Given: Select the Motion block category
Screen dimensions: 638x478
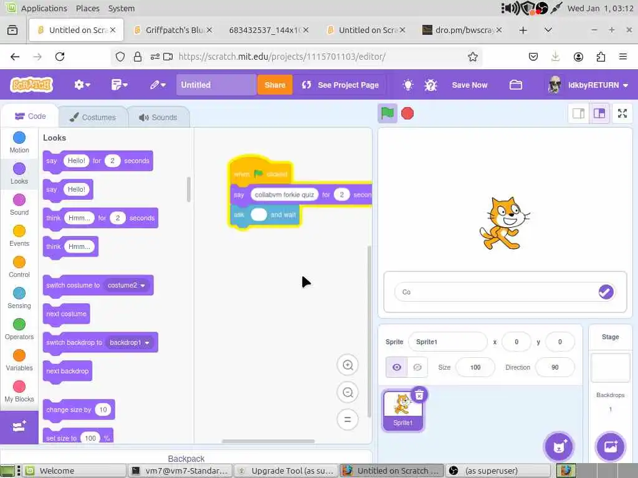Looking at the screenshot, I should [19, 143].
